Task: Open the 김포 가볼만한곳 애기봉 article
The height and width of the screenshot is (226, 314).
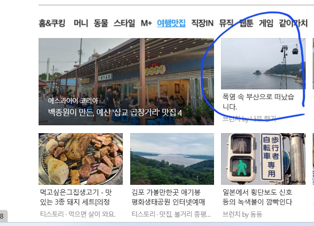Action: click(168, 197)
